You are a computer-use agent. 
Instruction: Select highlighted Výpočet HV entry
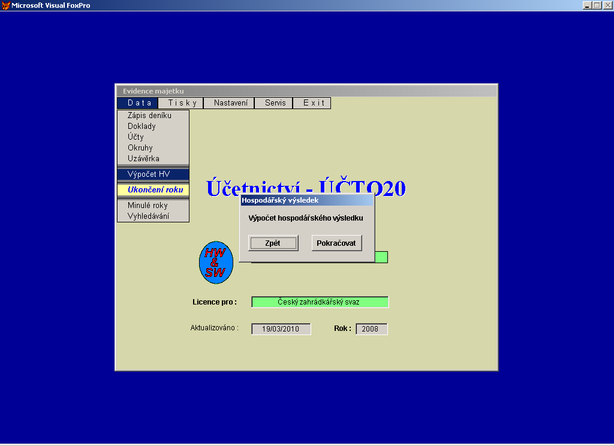pos(153,174)
